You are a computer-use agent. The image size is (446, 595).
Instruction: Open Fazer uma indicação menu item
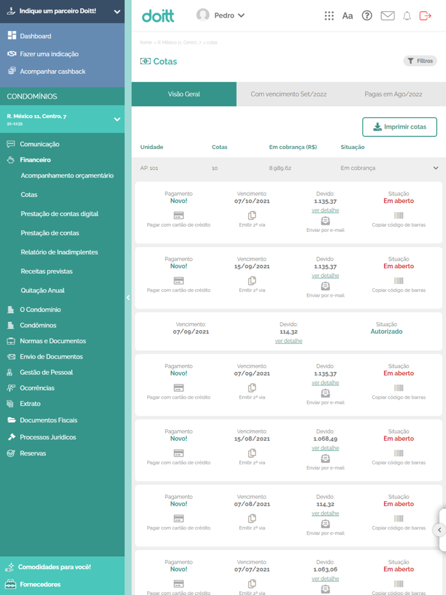point(49,54)
